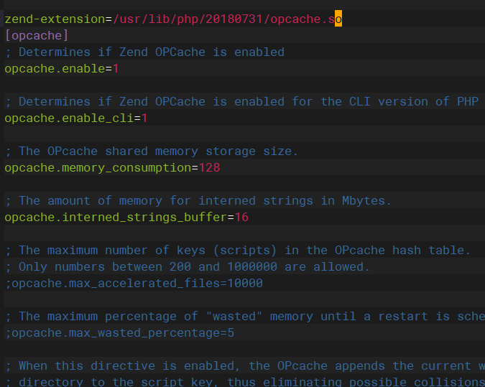Click the comment line starting 'directory to the script key'
This screenshot has width=485, height=387.
coord(245,382)
